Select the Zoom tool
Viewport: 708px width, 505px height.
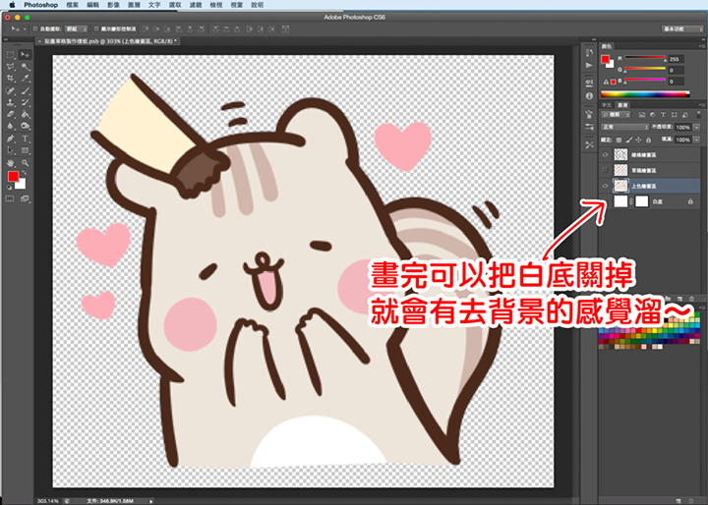pyautogui.click(x=26, y=163)
